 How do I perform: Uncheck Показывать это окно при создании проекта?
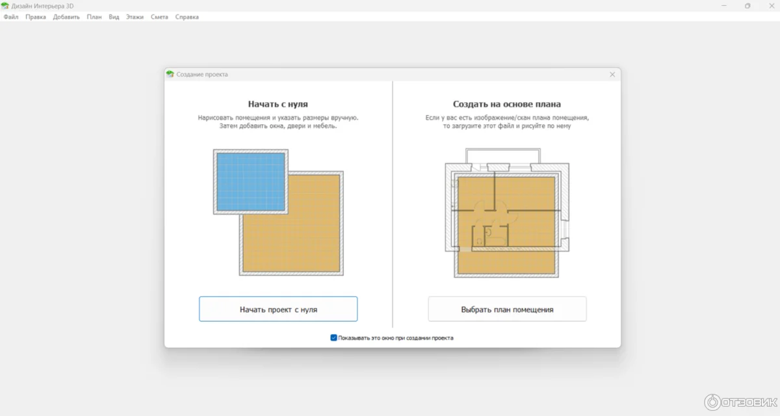tap(334, 338)
